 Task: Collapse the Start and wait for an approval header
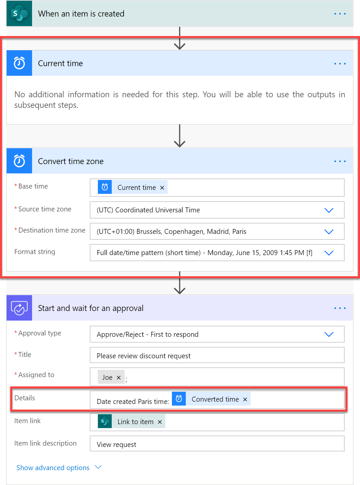[180, 308]
